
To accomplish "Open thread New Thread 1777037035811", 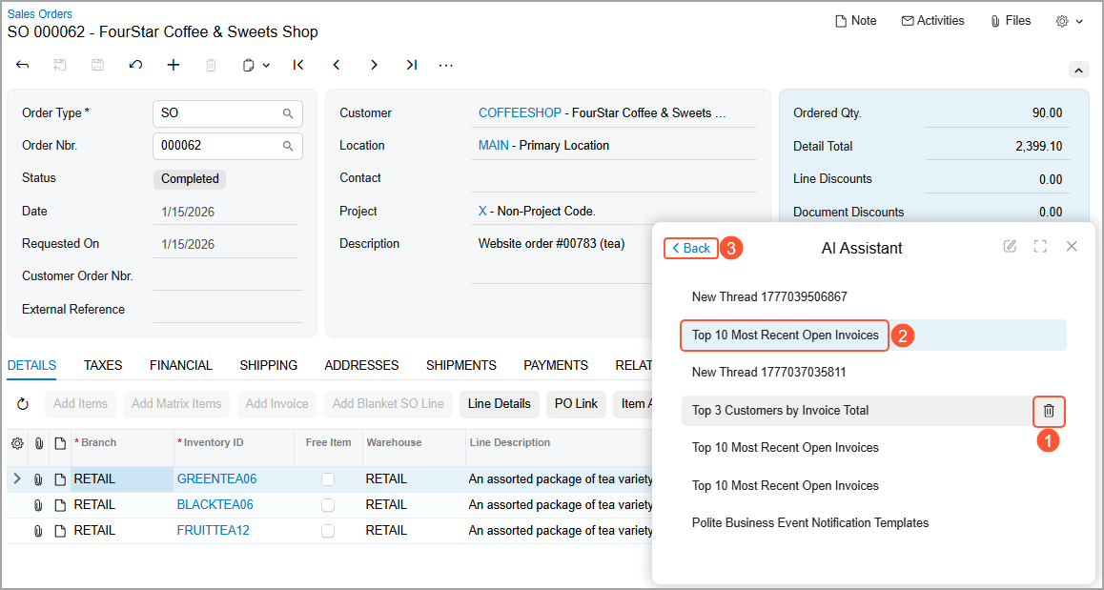I will click(768, 373).
